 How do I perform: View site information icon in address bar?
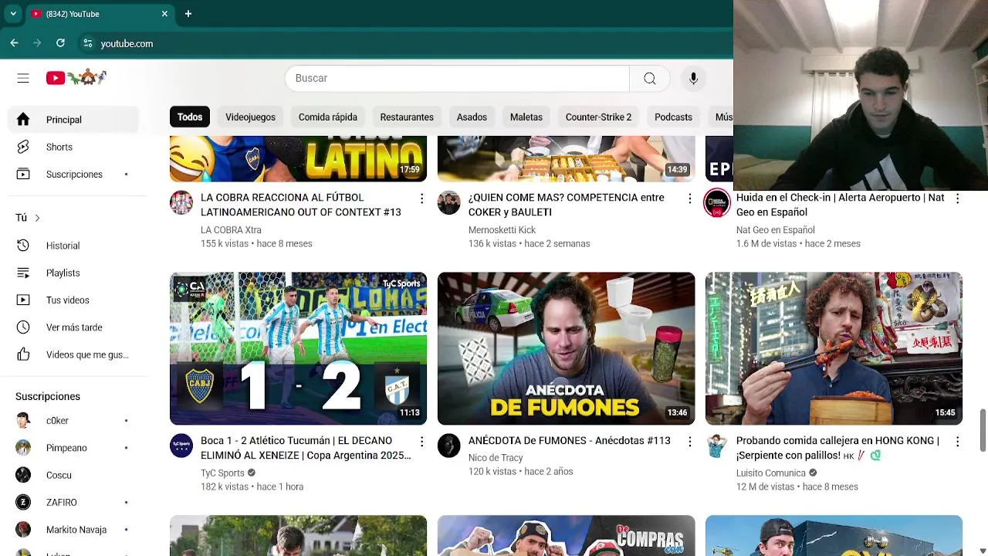click(88, 43)
